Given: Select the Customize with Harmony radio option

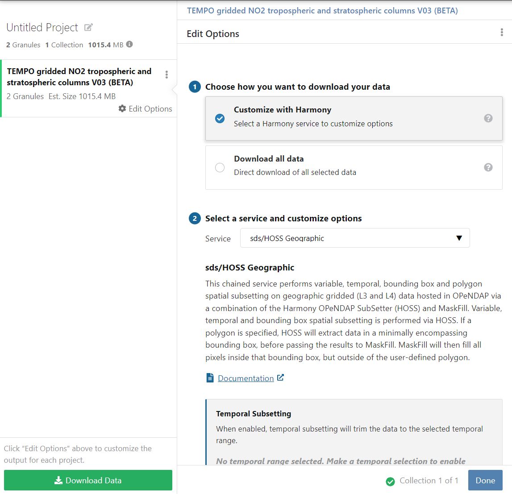Looking at the screenshot, I should tap(220, 118).
